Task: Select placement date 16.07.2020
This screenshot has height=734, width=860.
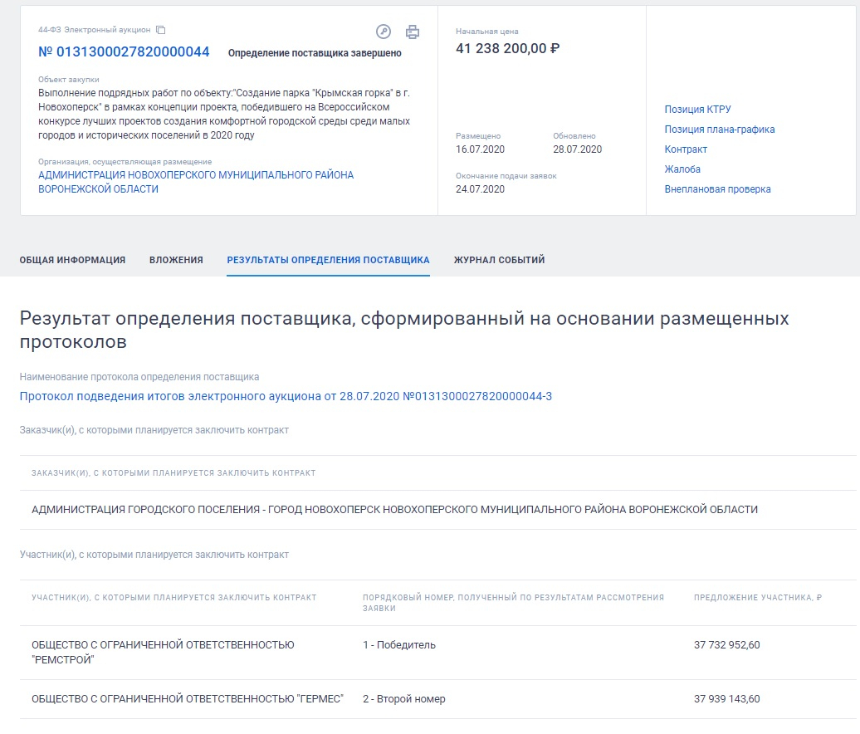Action: [480, 149]
